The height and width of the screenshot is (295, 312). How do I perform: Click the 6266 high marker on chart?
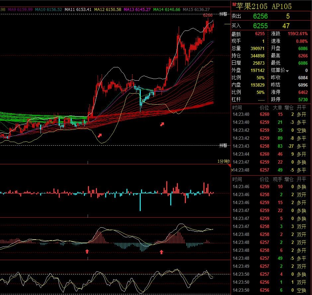coord(207,15)
